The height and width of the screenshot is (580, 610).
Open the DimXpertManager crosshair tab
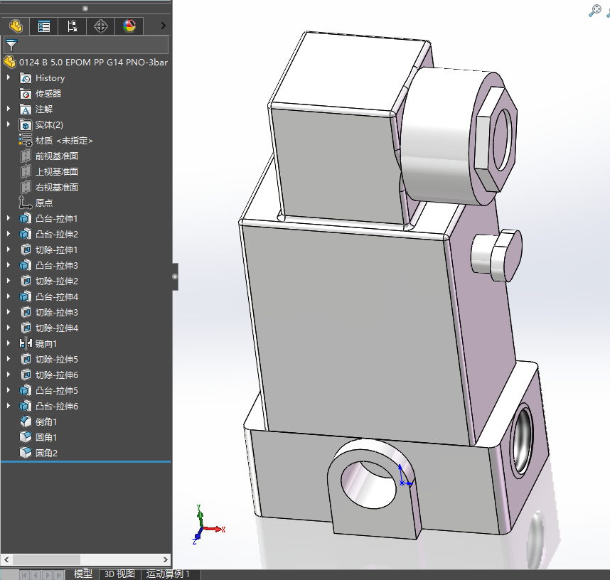pos(101,26)
